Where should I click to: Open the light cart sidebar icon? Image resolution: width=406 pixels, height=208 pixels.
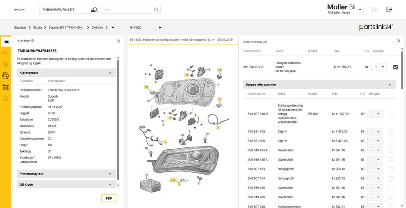tap(5, 98)
